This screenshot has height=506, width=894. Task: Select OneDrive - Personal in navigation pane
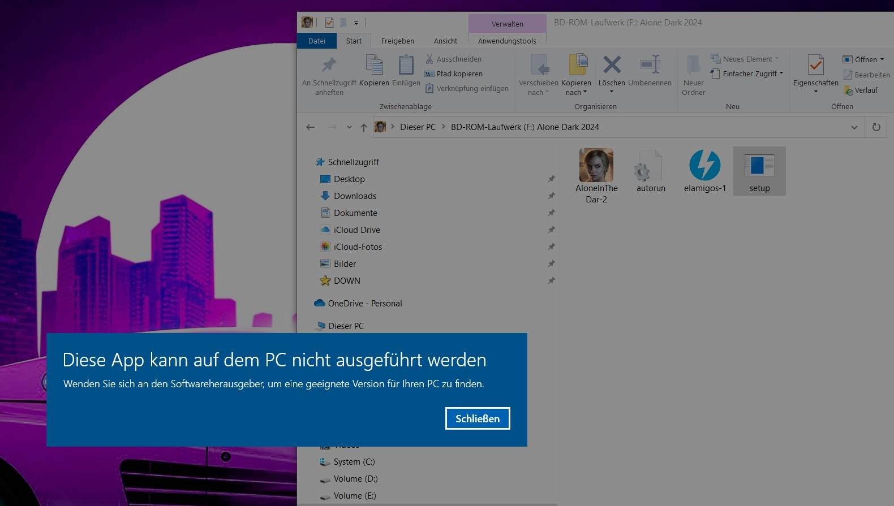click(365, 304)
